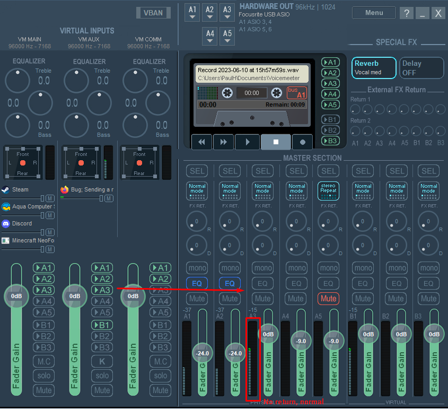Enable mono on the A3 bus
The height and width of the screenshot is (409, 448).
(263, 268)
